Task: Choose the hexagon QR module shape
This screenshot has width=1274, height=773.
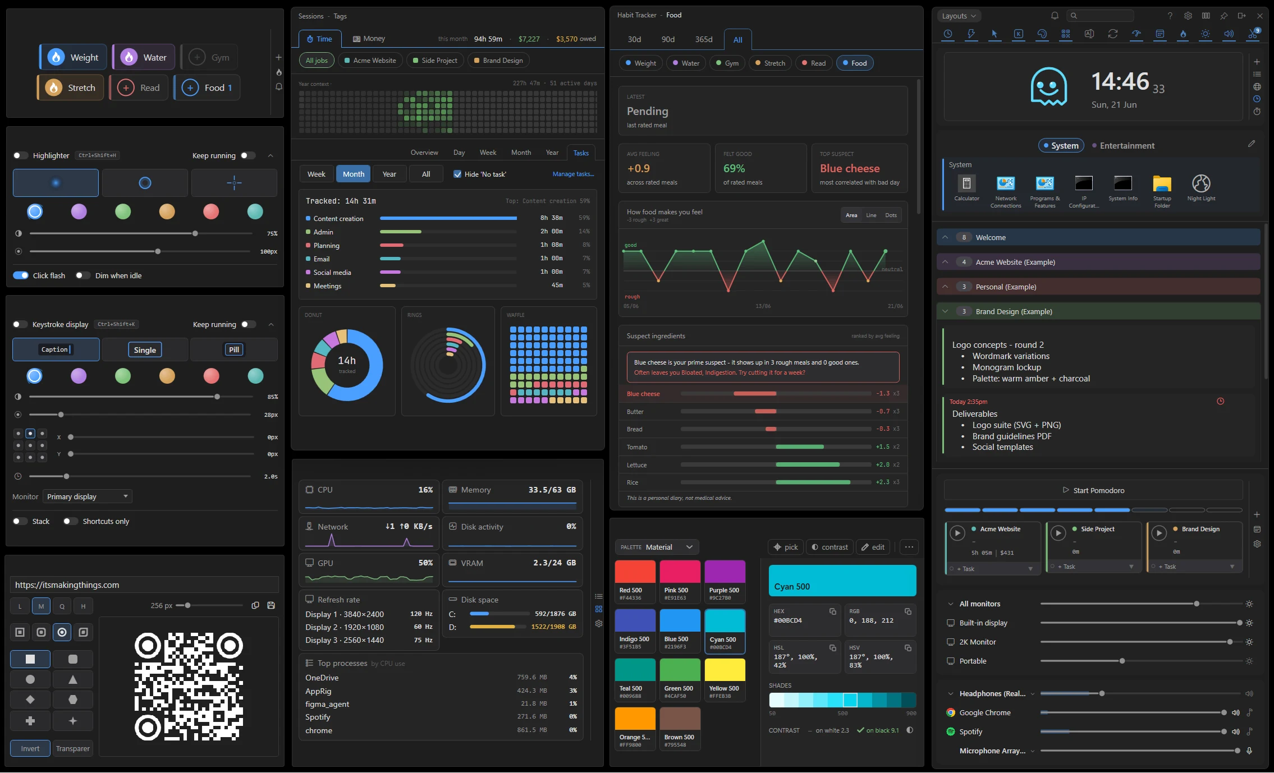Action: pyautogui.click(x=73, y=700)
